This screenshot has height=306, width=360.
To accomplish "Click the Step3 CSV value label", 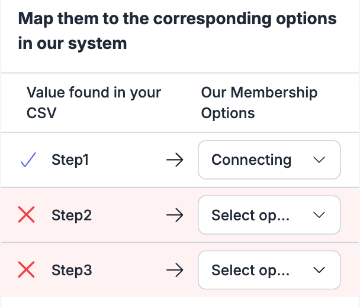I will coord(72,271).
